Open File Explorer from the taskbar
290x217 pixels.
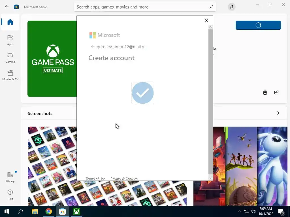[35, 211]
